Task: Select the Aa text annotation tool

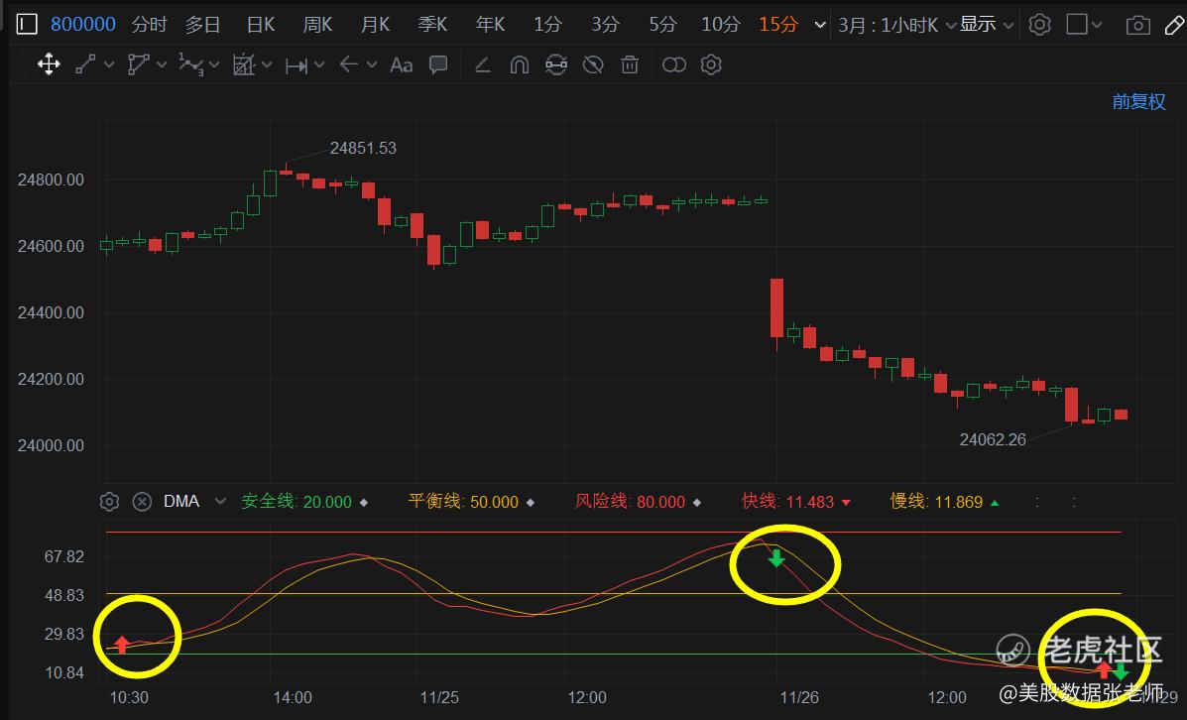Action: 402,65
